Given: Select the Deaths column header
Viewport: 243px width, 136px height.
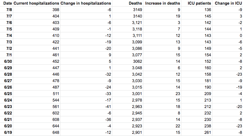Looking at the screenshot, I should click(x=135, y=3).
